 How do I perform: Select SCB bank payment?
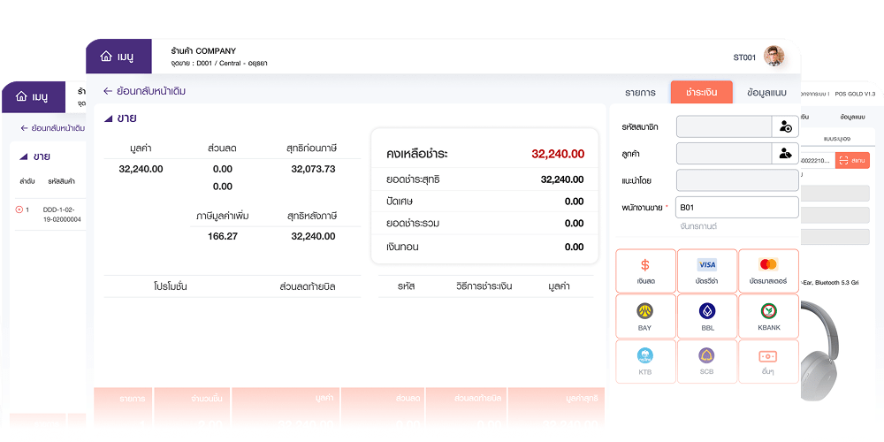click(x=706, y=361)
